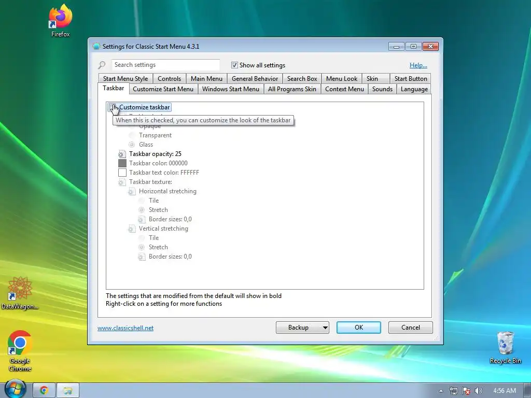This screenshot has height=398, width=531.
Task: Uncheck Show all settings
Action: (x=234, y=65)
